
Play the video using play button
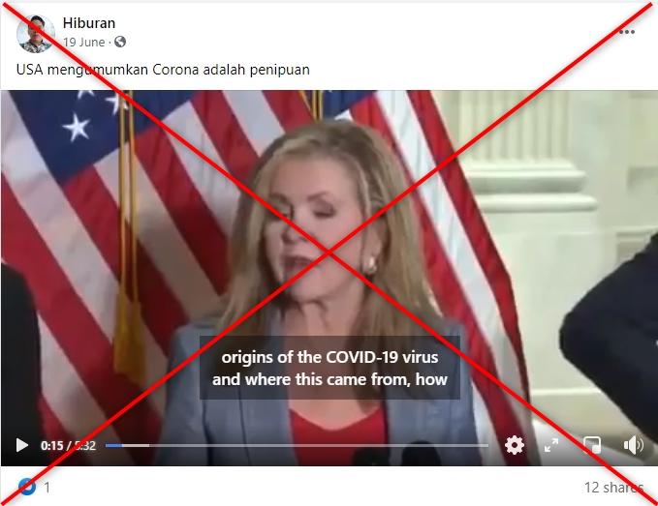coord(21,445)
